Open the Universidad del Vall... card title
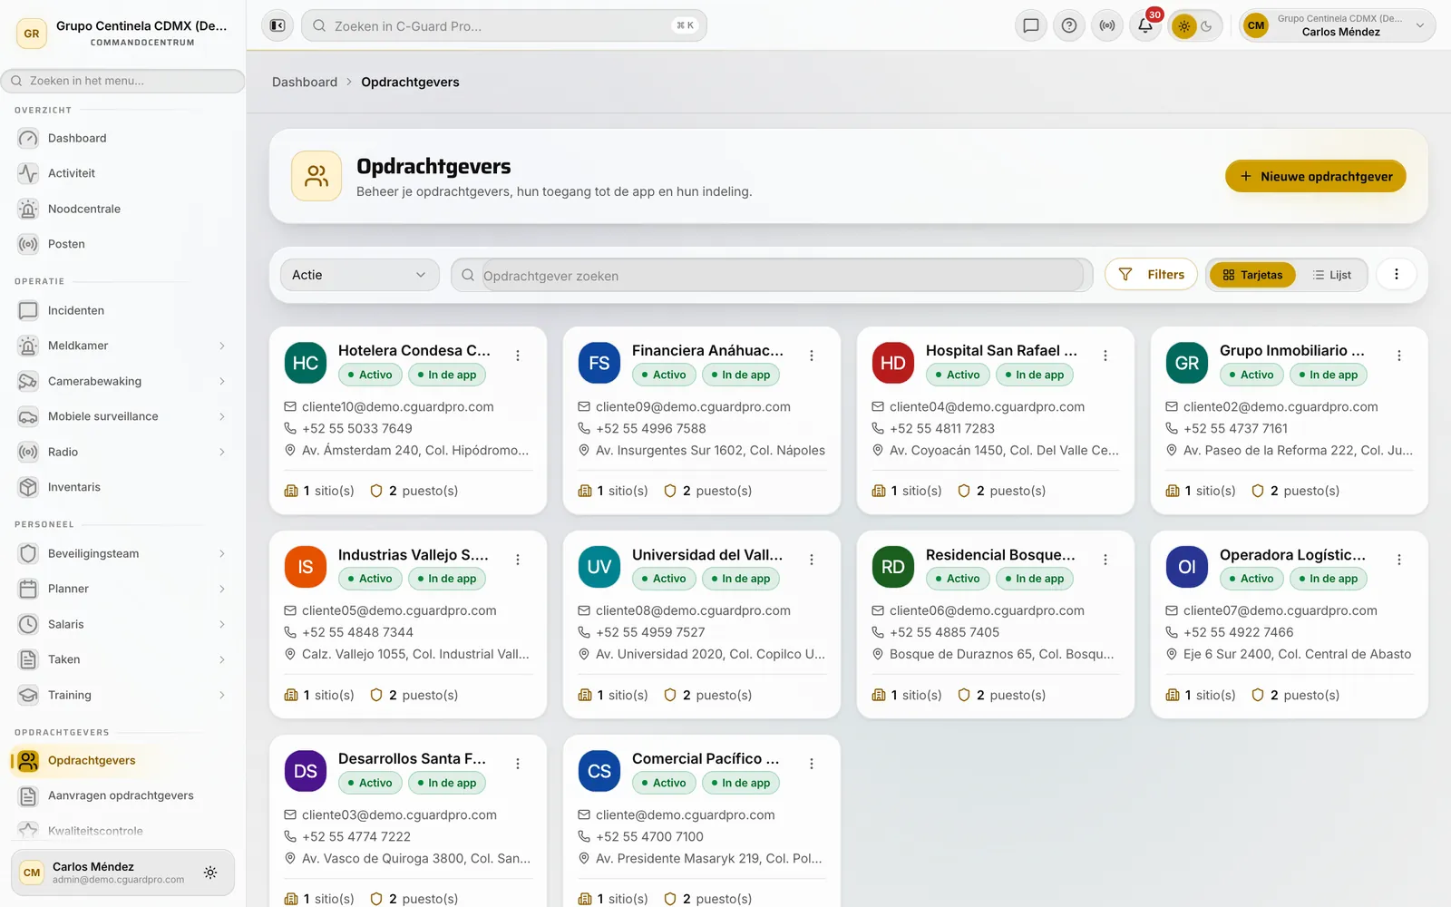Screen dimensions: 1451x907 [707, 554]
